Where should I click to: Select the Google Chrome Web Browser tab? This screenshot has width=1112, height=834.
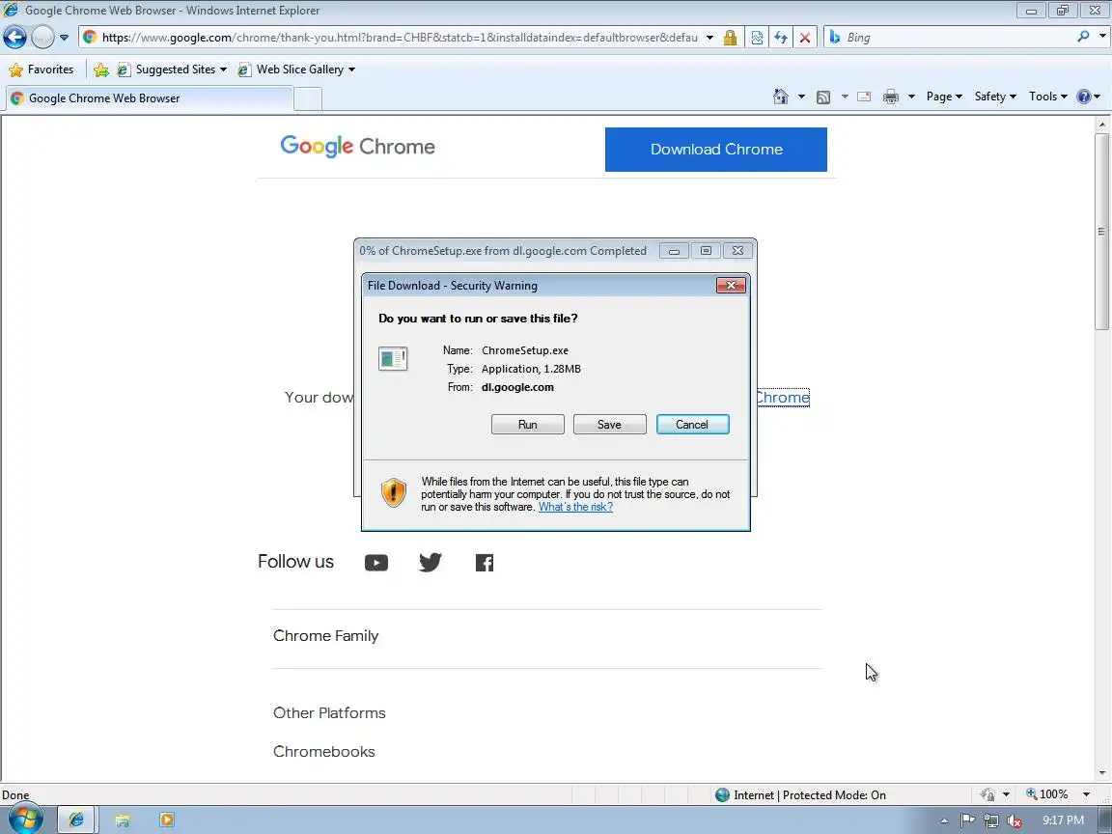[x=149, y=98]
